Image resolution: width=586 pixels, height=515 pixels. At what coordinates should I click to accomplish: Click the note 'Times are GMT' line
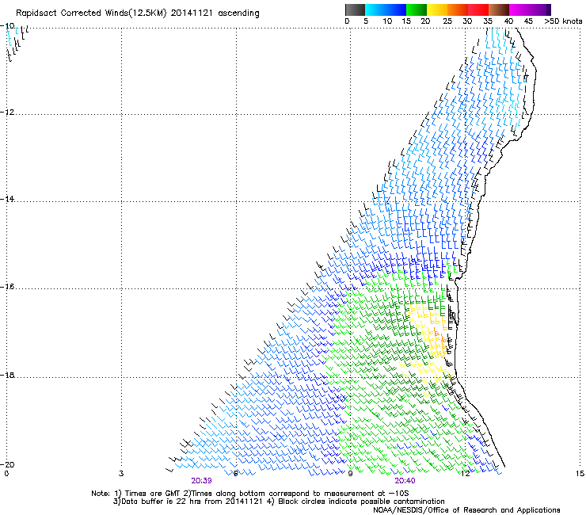250,494
